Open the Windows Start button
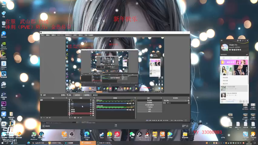Viewport: 258px width, 145px height. click(x=2, y=143)
